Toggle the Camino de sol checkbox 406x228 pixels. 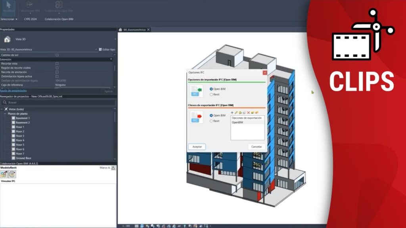57,55
